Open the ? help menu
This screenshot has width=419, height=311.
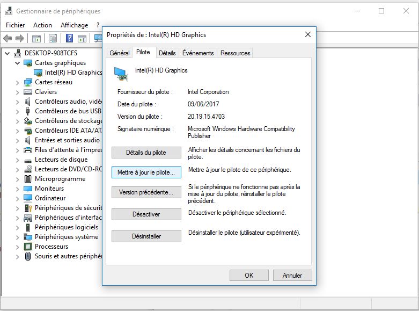click(98, 25)
